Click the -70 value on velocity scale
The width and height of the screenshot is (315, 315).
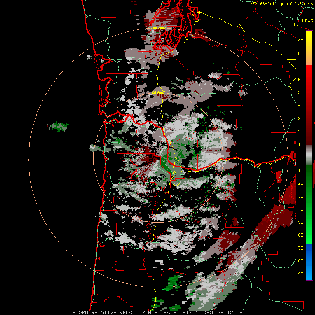299,248
